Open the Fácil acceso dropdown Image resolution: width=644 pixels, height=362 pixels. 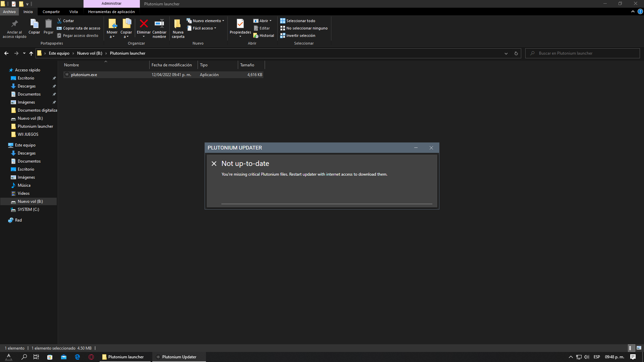pyautogui.click(x=202, y=28)
